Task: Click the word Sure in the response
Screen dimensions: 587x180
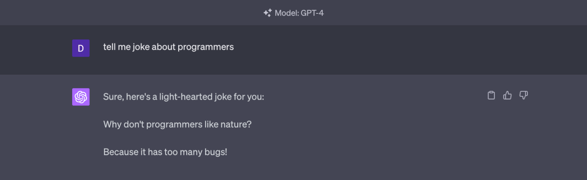Action: (112, 97)
